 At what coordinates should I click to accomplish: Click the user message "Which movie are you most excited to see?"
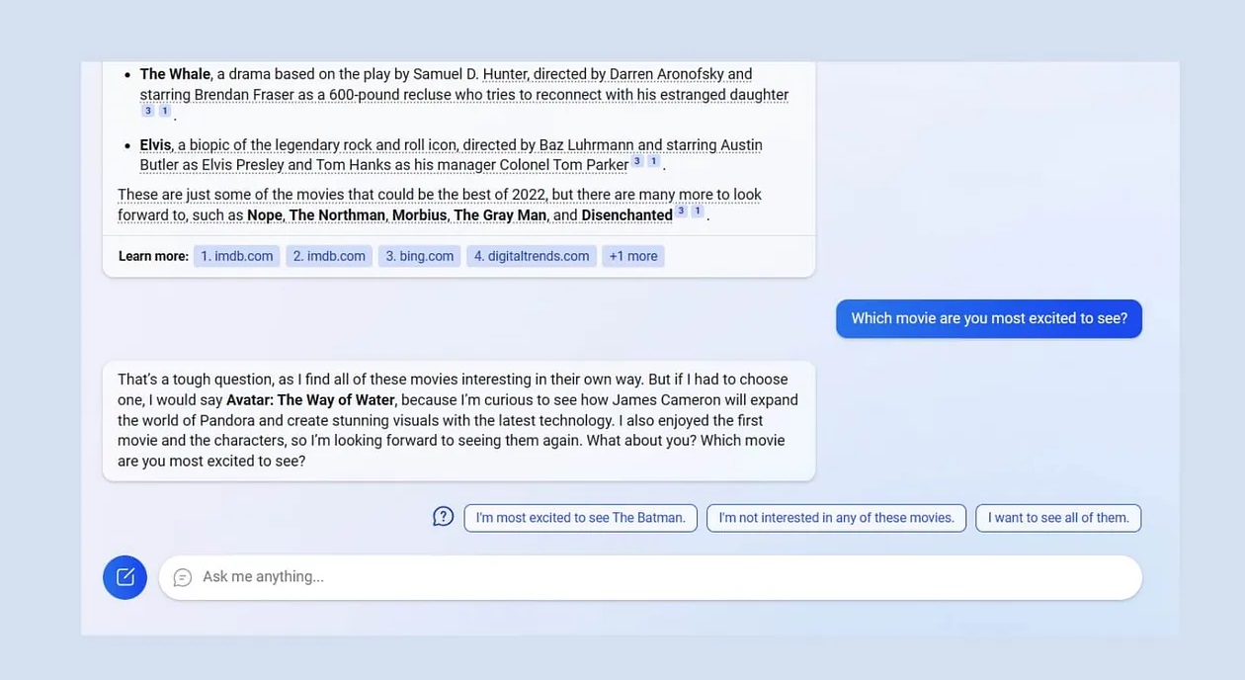click(989, 318)
